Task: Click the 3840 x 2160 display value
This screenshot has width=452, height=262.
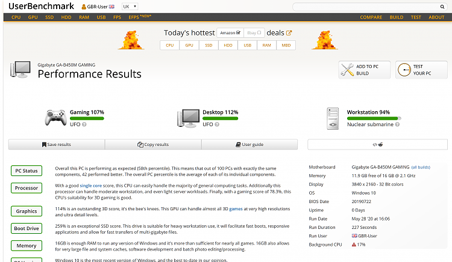Action: [x=377, y=184]
